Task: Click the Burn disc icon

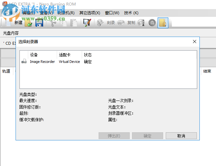Action: click(x=100, y=23)
